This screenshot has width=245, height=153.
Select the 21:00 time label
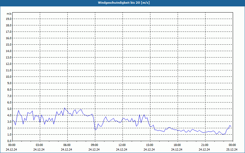click(x=205, y=145)
